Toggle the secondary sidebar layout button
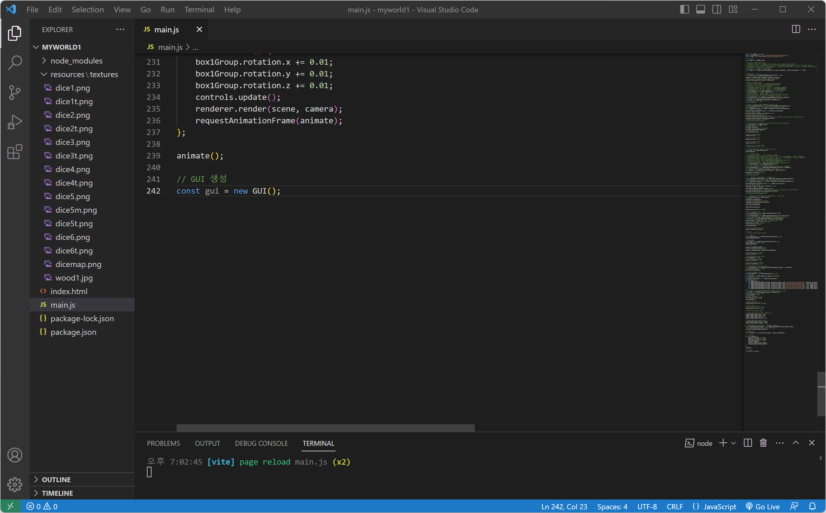 717,10
